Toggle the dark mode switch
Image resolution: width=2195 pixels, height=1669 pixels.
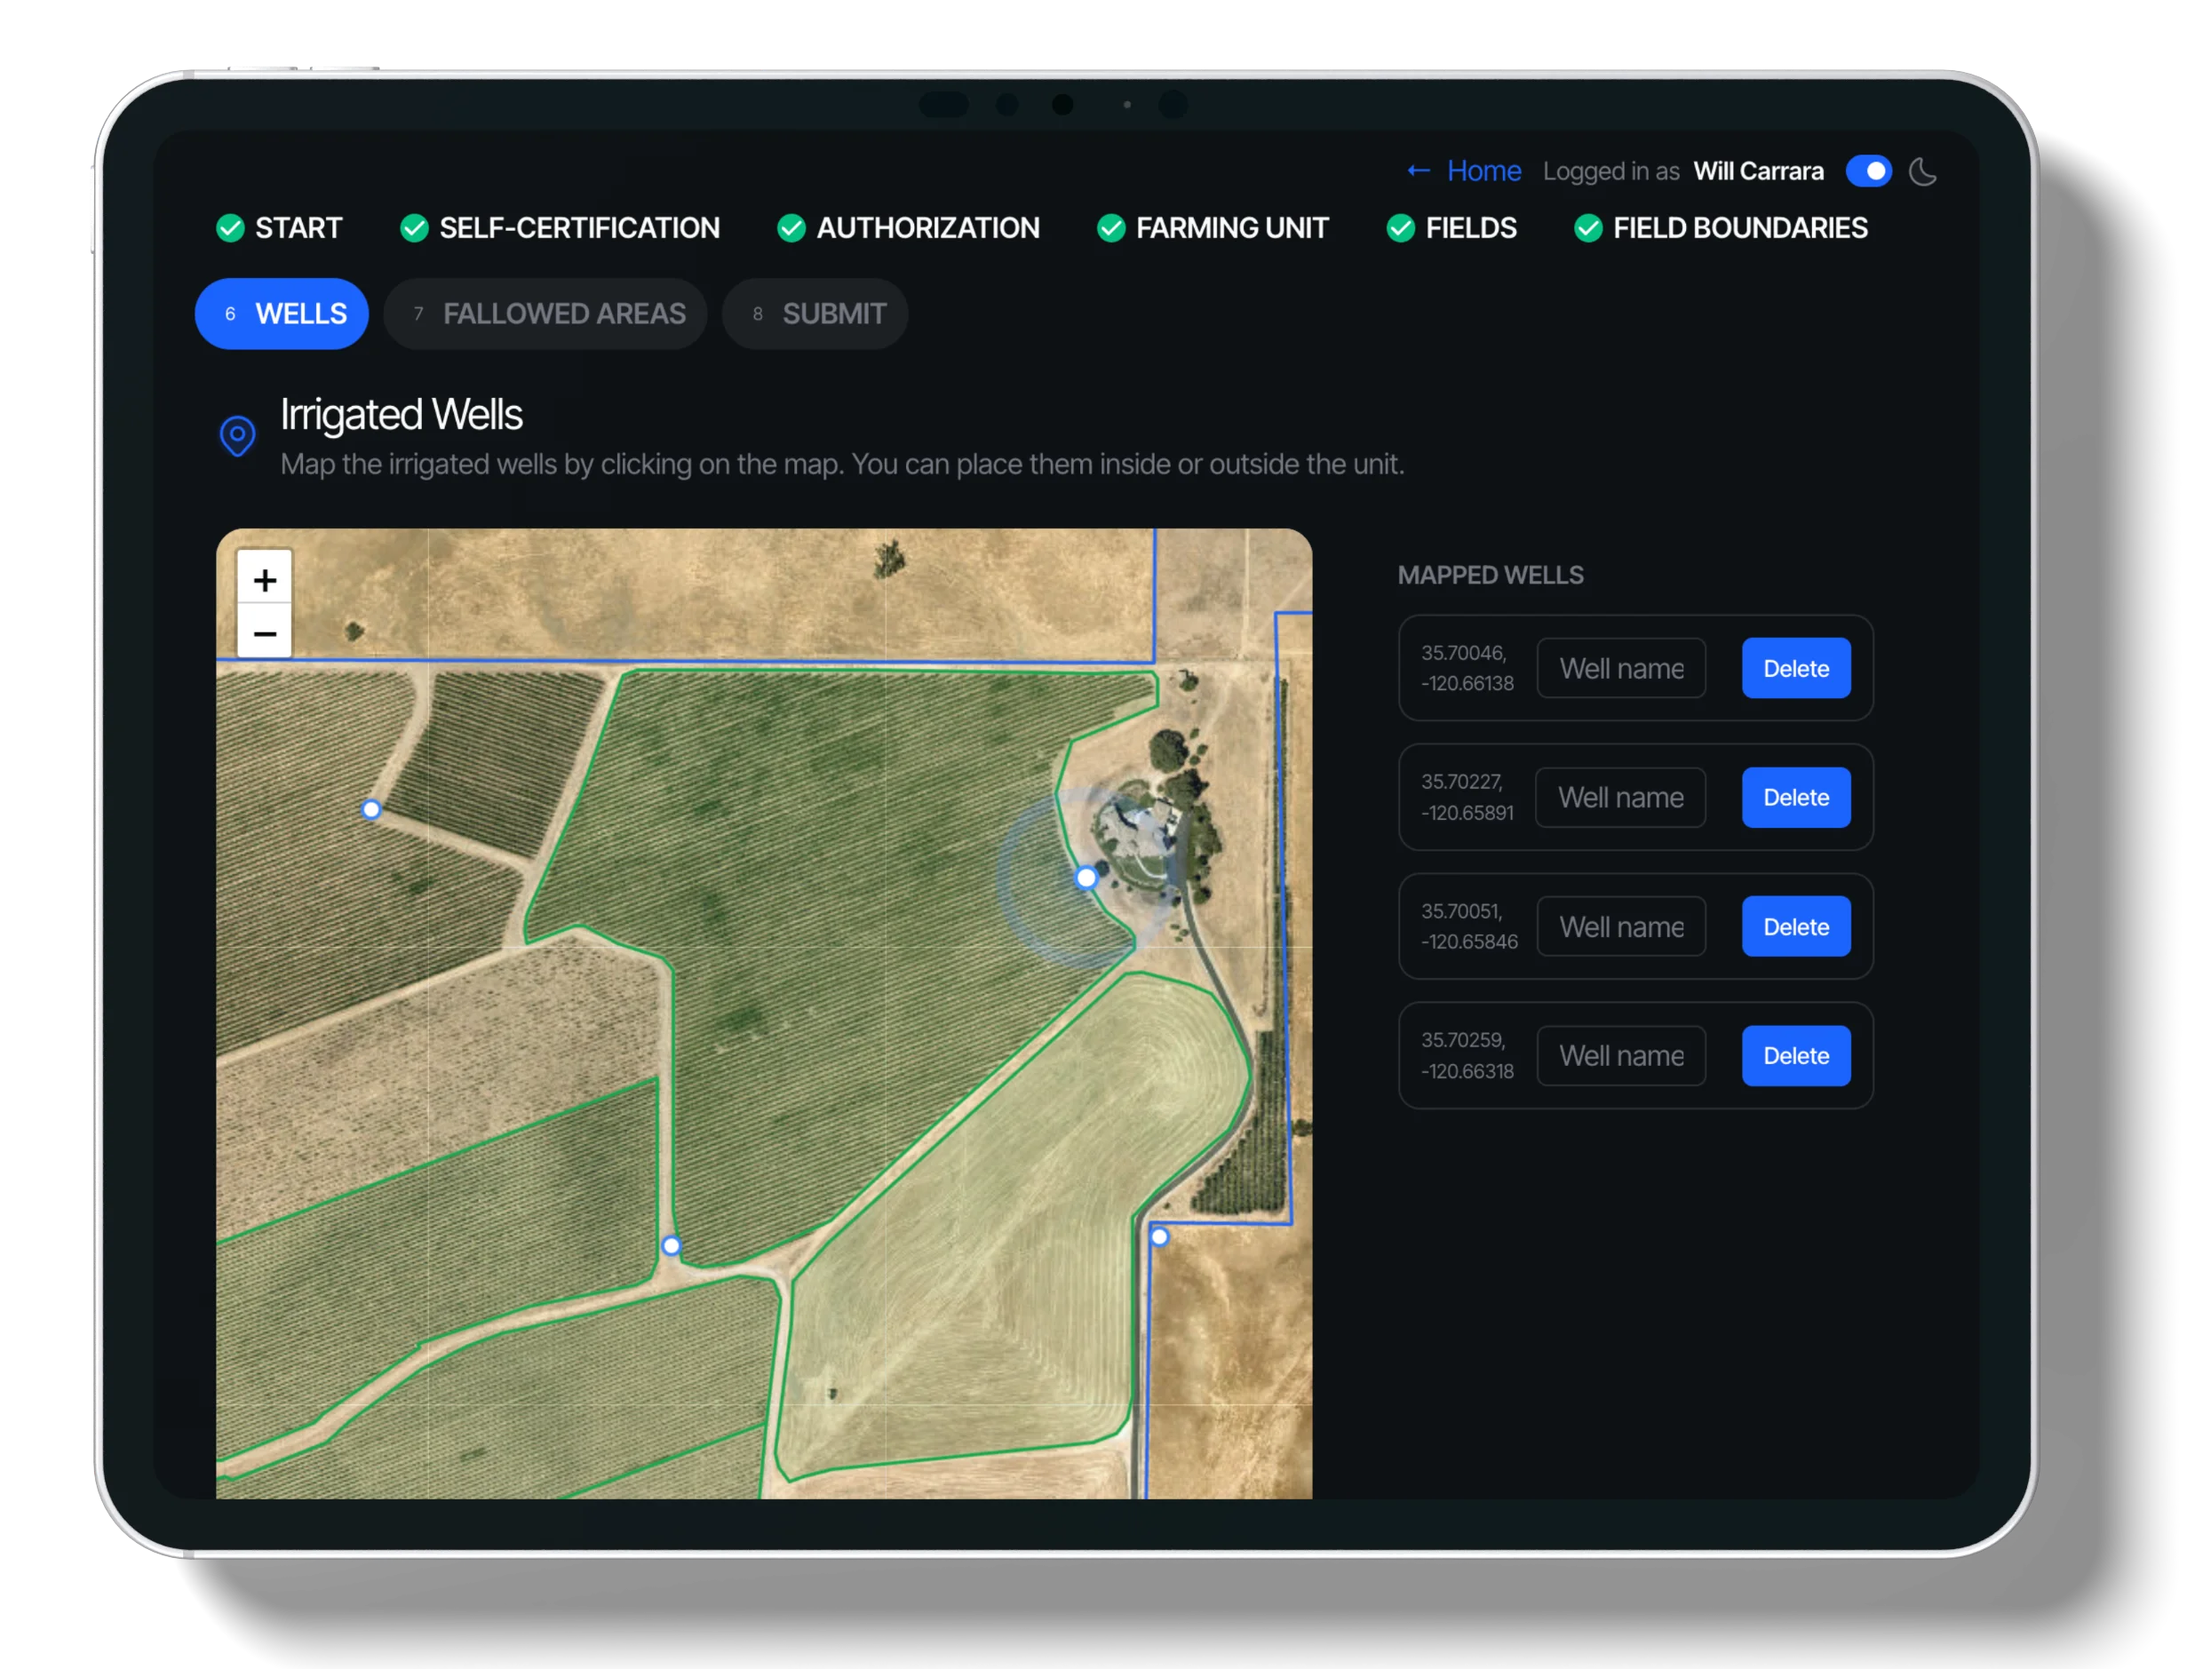pyautogui.click(x=1869, y=171)
